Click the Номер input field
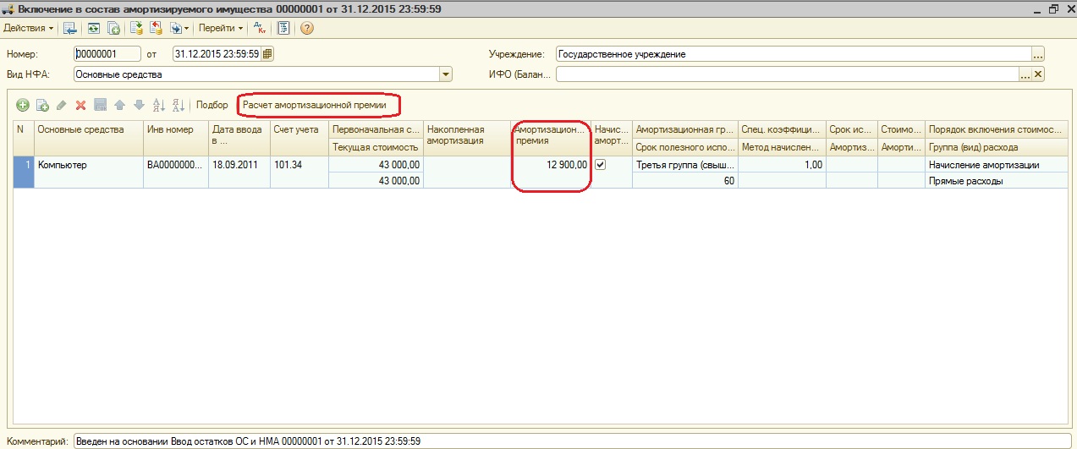Viewport: 1077px width, 449px height. point(107,54)
